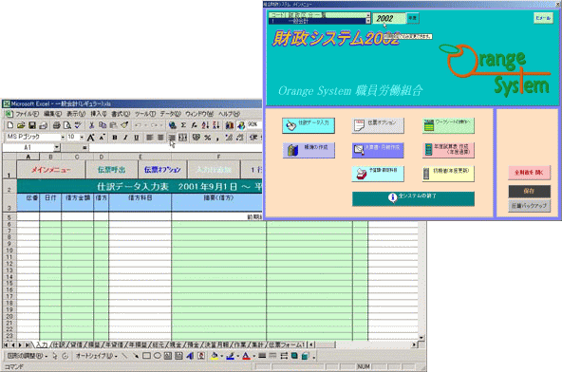Toggle Underline formatting
The width and height of the screenshot is (562, 372).
pyautogui.click(x=136, y=138)
